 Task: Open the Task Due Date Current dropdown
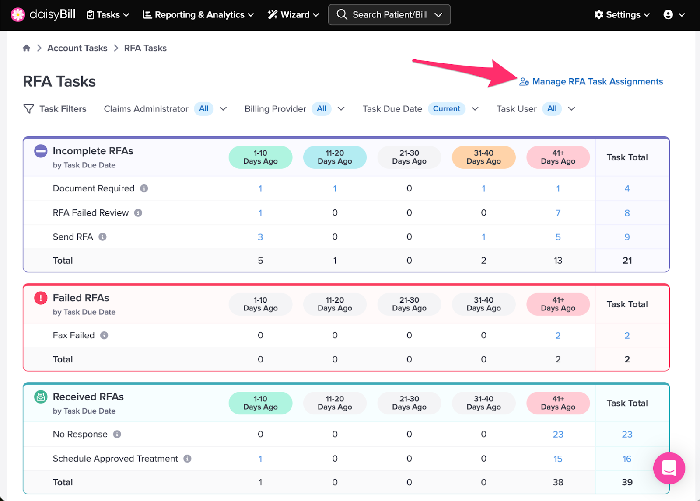click(x=475, y=109)
